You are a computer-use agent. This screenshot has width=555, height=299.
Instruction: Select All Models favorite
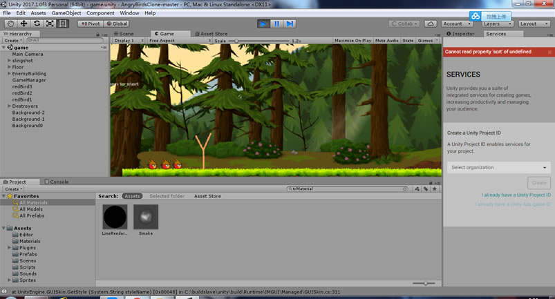[x=31, y=209]
